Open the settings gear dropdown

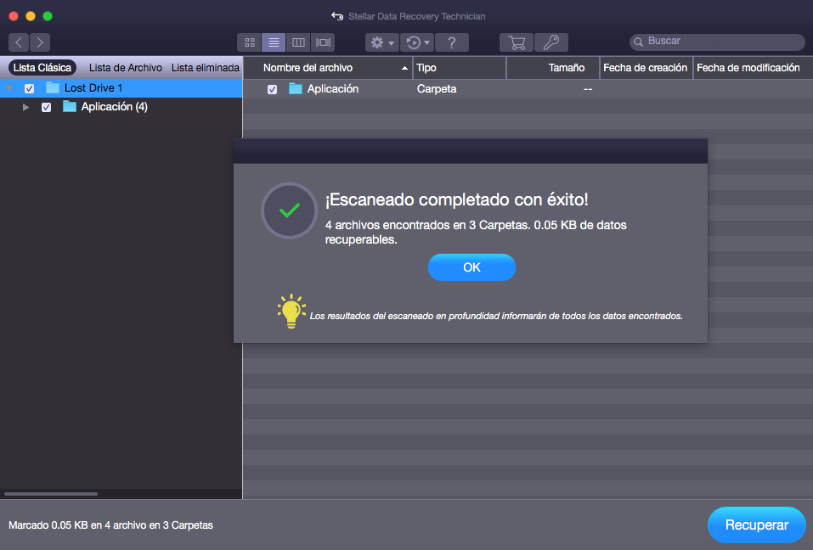click(382, 42)
